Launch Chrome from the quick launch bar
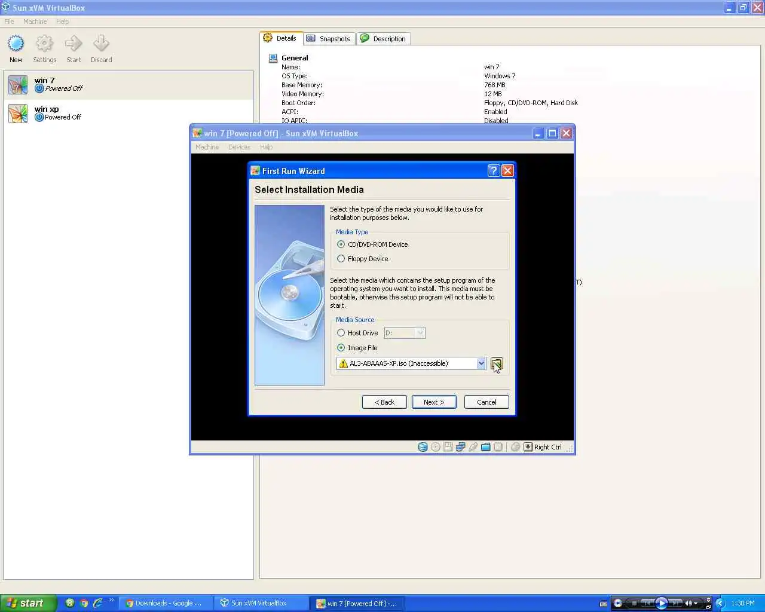Image resolution: width=765 pixels, height=612 pixels. click(84, 603)
